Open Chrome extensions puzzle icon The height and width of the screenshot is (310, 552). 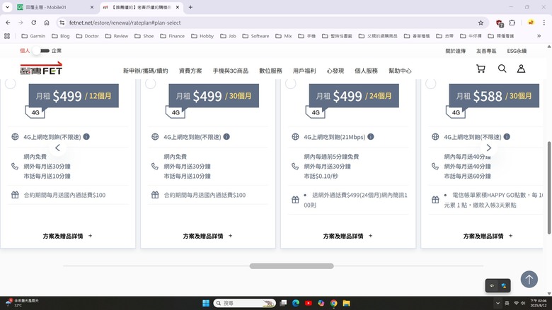tap(512, 23)
